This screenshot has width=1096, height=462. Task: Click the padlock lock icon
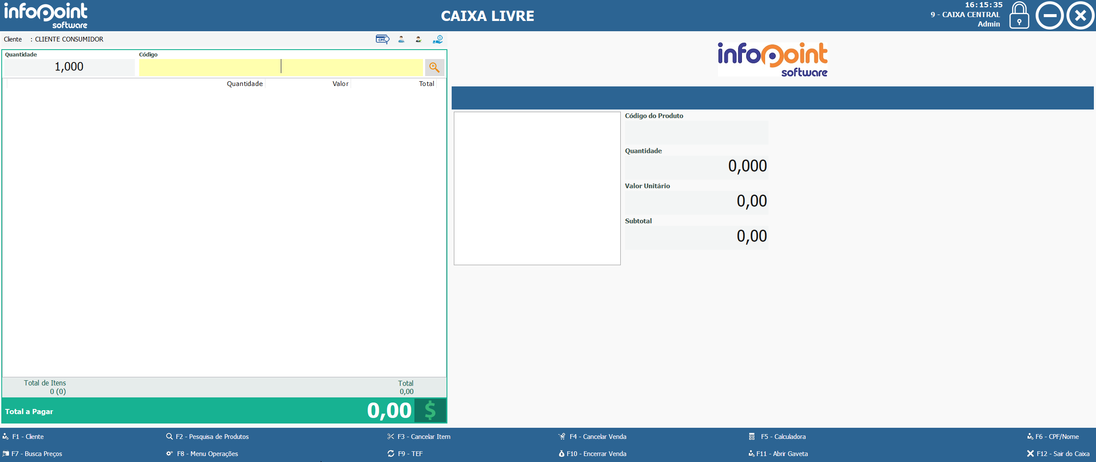pos(1019,16)
